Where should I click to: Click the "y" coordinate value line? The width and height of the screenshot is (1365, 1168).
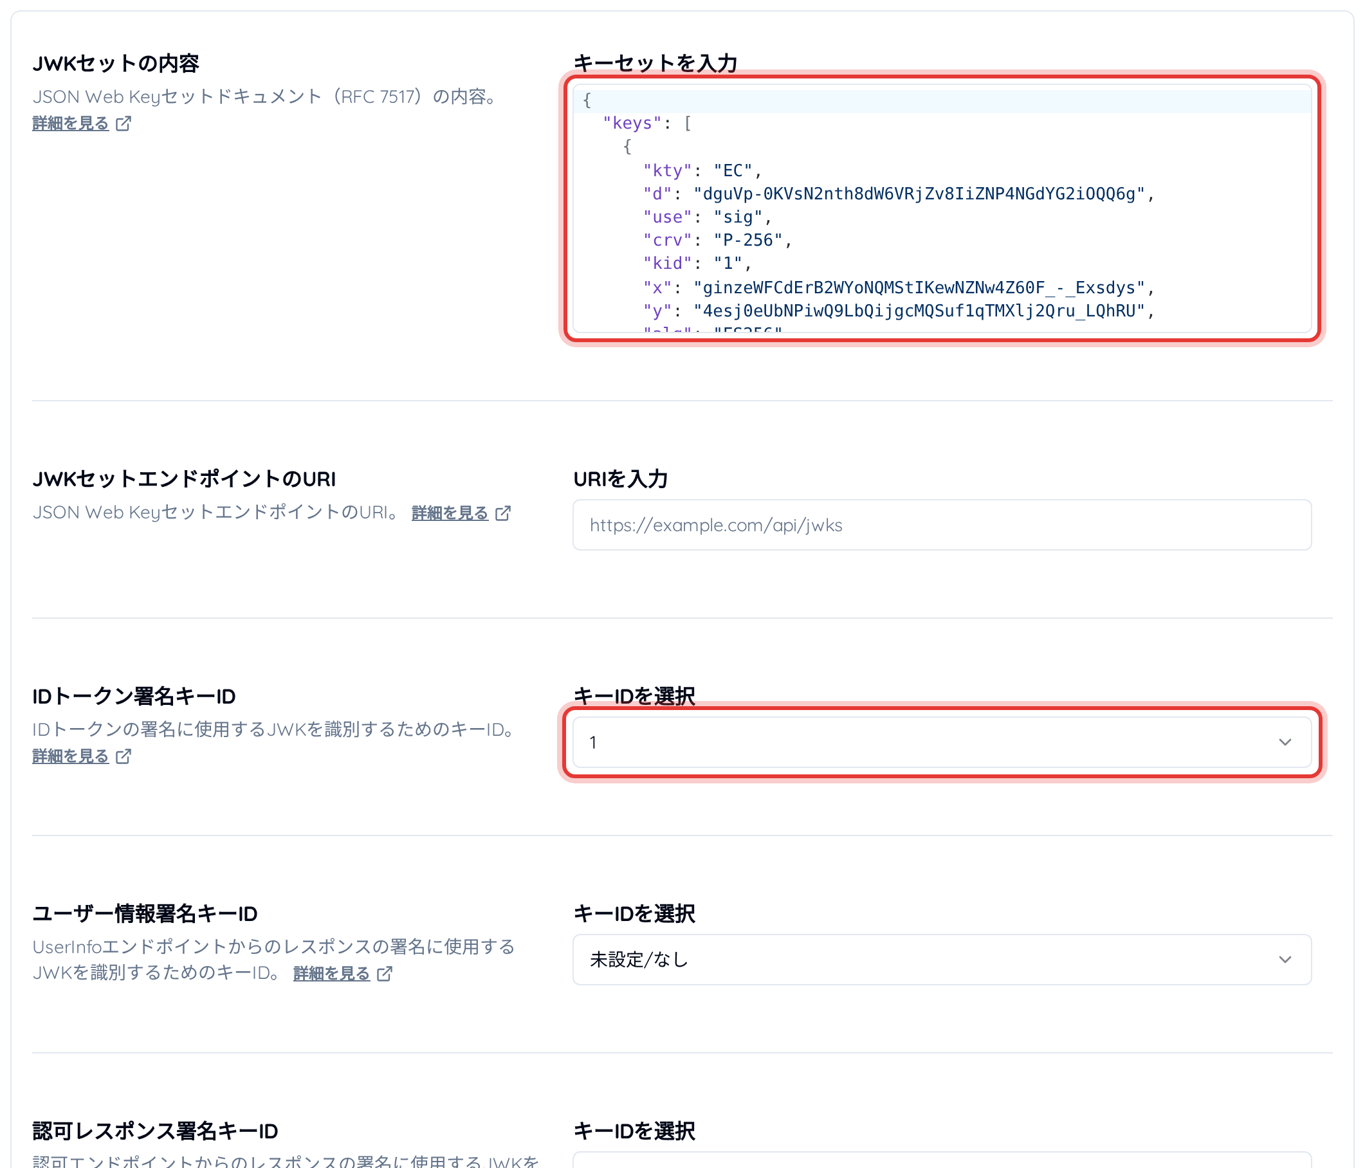(899, 311)
